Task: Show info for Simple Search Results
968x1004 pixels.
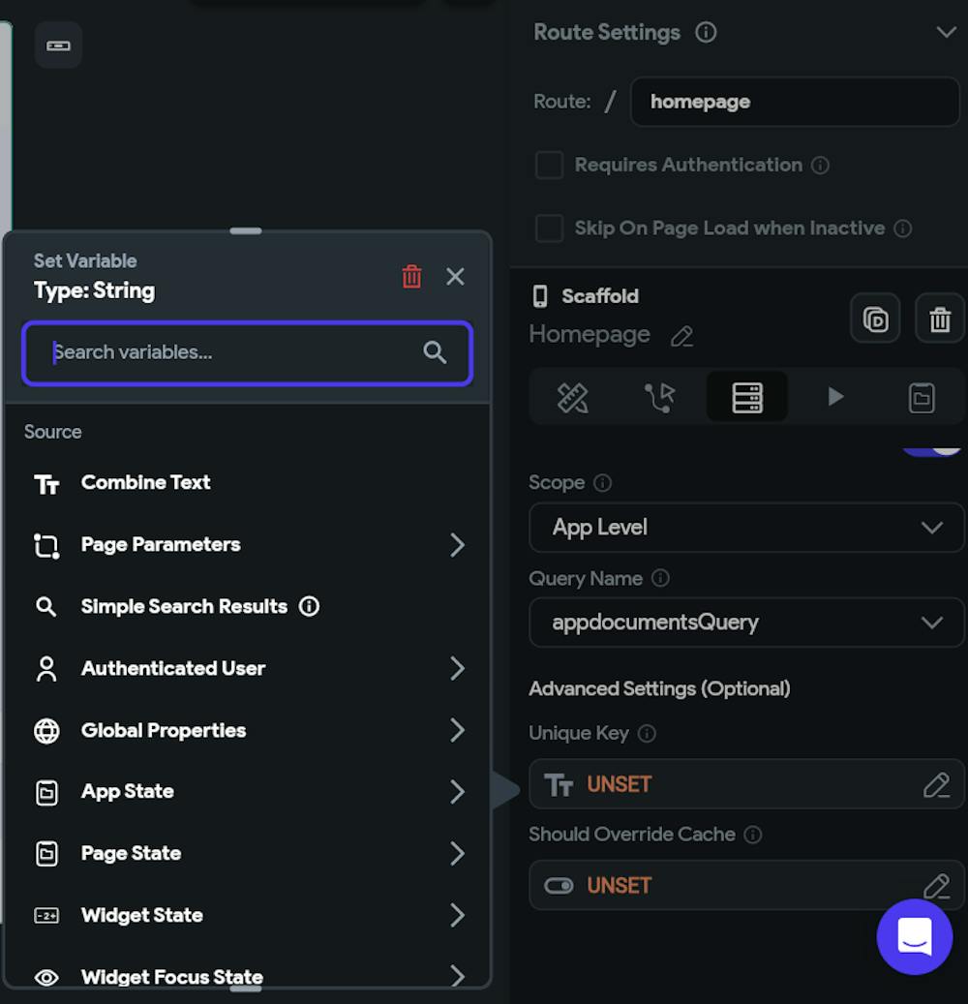Action: click(x=310, y=607)
